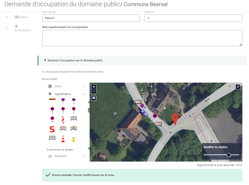Select no-parking sign with double arrow
The image size is (249, 185).
pos(52,110)
